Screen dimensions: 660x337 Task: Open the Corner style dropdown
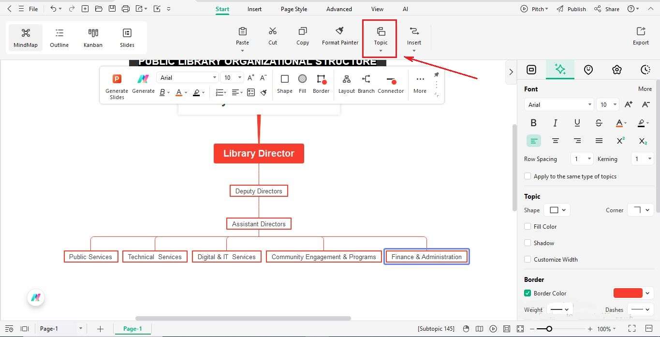pos(641,210)
